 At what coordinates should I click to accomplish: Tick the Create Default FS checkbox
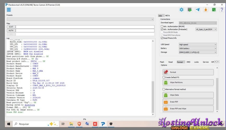coord(164,77)
